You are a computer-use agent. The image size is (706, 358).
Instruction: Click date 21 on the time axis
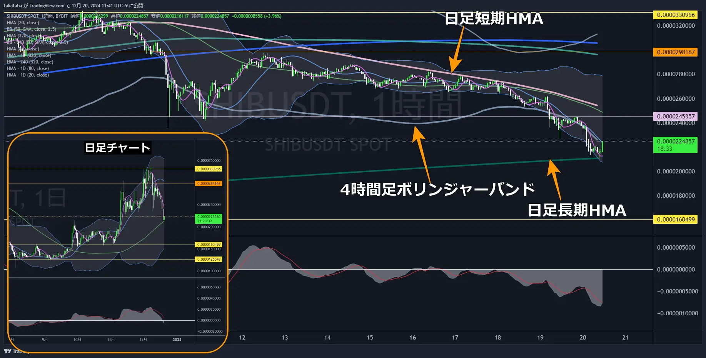[x=625, y=338]
